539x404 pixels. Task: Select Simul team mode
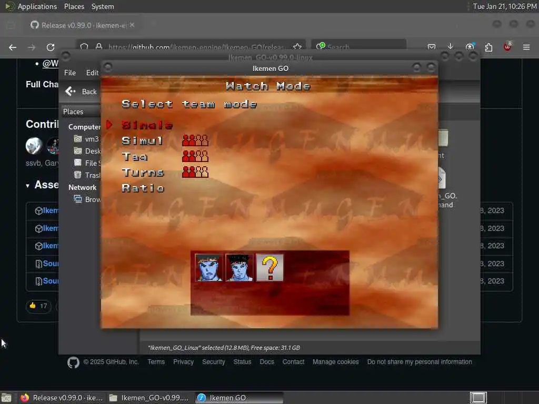tap(142, 140)
